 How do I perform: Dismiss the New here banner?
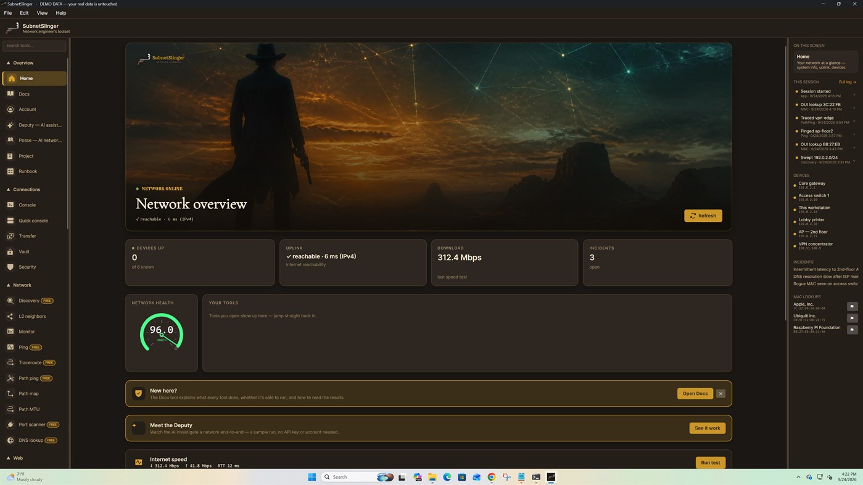[721, 393]
